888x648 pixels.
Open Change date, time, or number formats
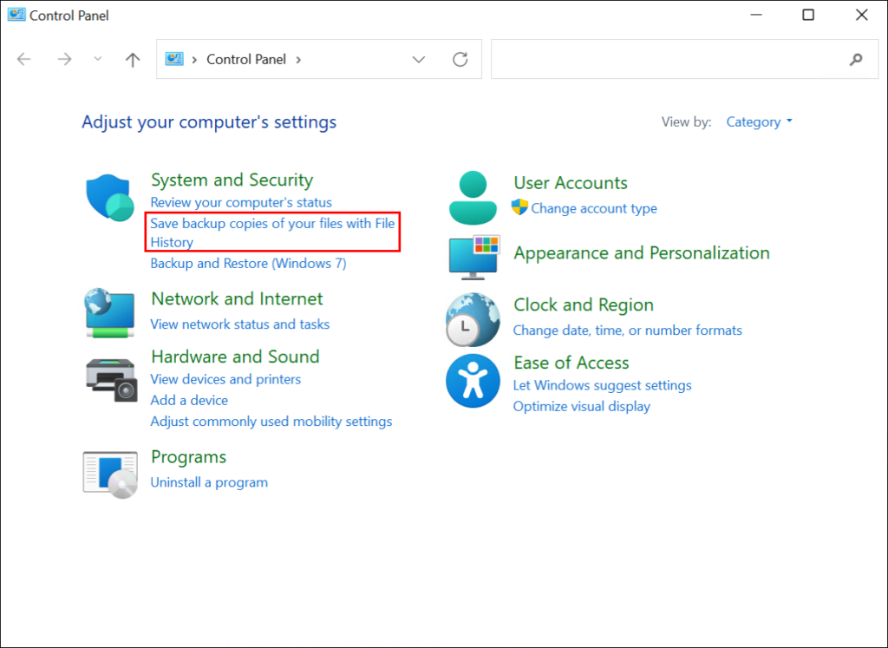pos(628,331)
